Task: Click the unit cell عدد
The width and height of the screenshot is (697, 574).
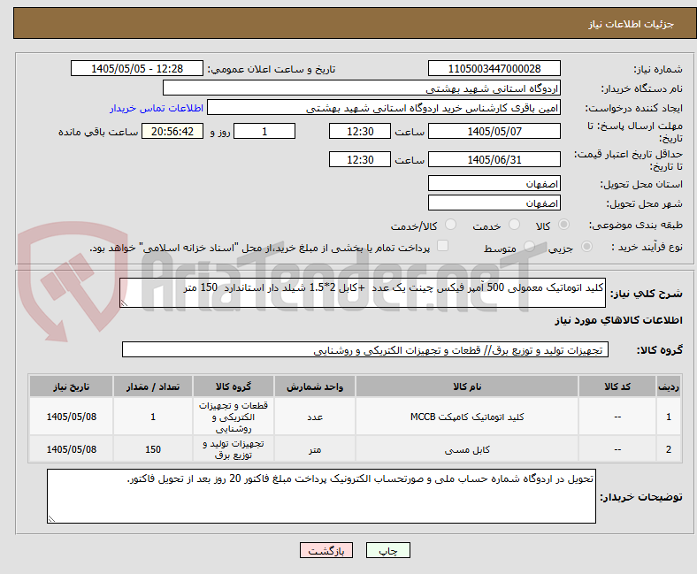Action: (x=315, y=417)
